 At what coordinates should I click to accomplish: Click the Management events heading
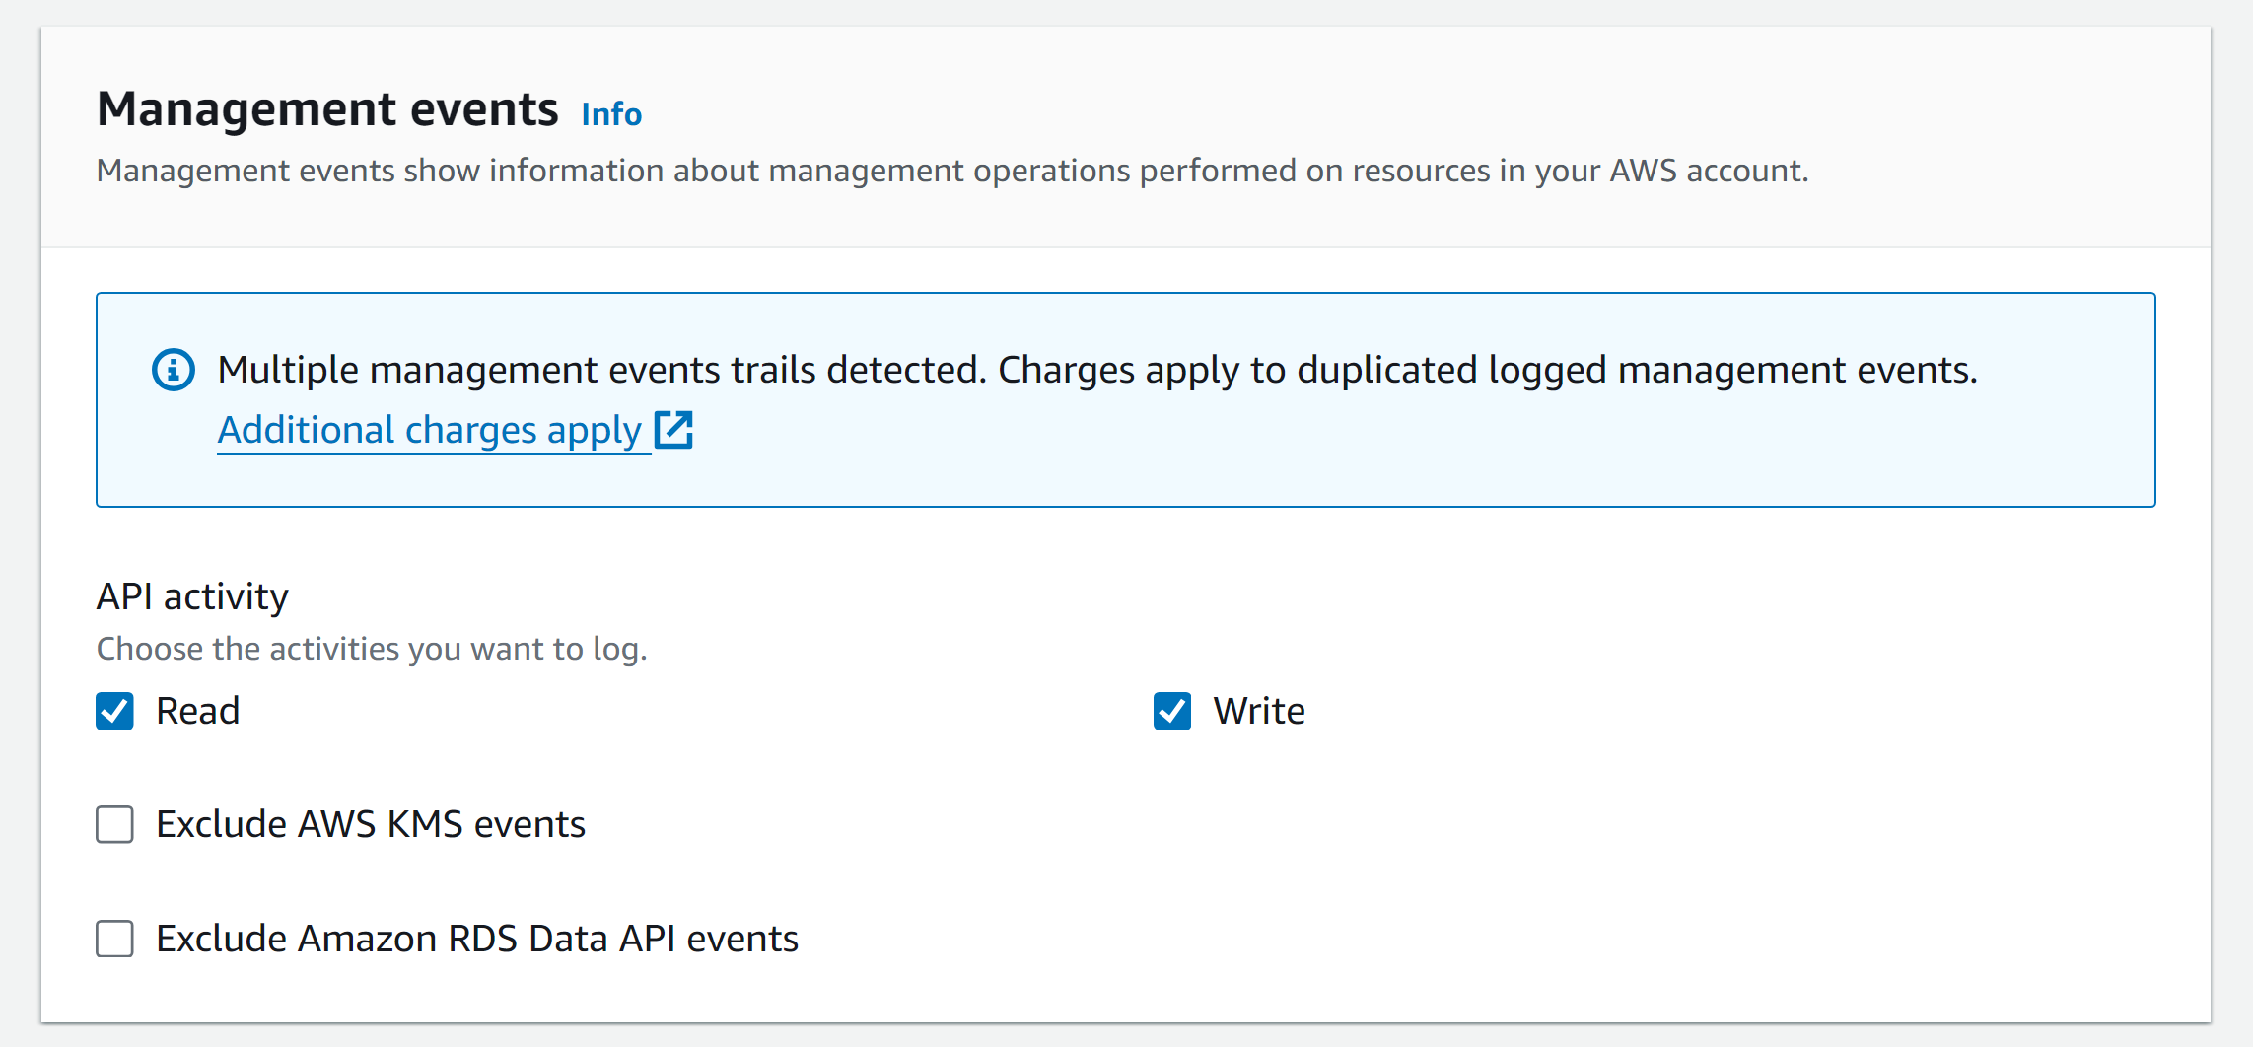tap(327, 109)
